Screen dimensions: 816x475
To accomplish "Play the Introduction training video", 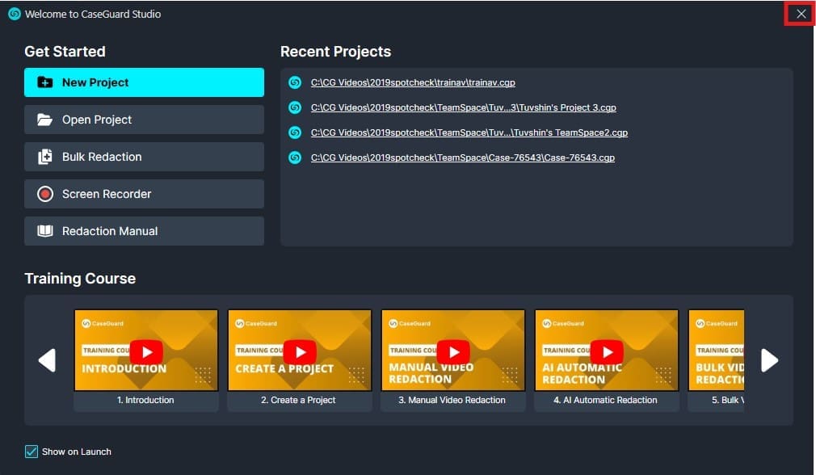I will click(146, 351).
